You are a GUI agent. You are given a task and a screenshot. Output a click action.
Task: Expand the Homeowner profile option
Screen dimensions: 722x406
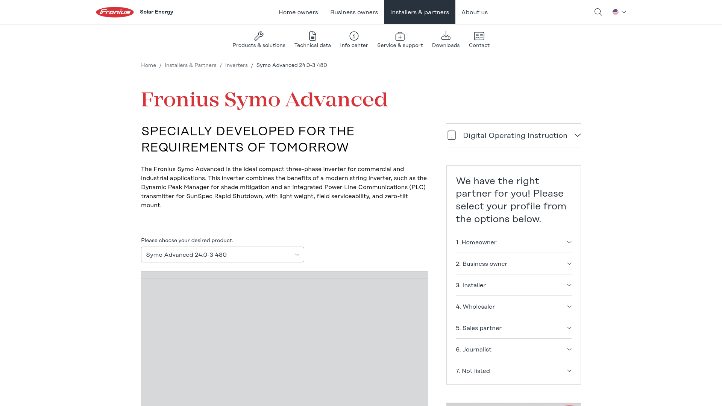click(x=513, y=242)
